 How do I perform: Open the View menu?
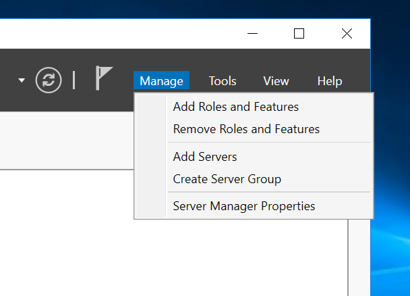(x=276, y=81)
